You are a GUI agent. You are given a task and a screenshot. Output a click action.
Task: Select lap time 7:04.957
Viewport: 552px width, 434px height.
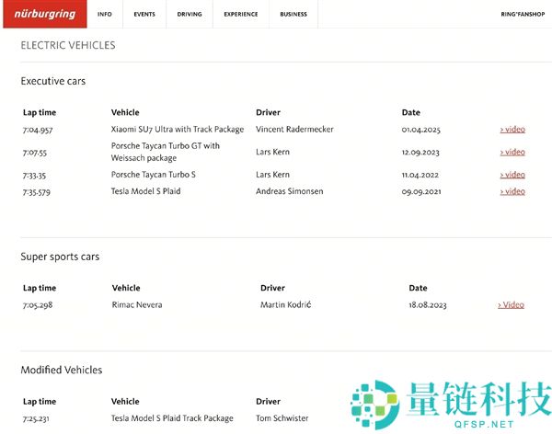click(38, 130)
